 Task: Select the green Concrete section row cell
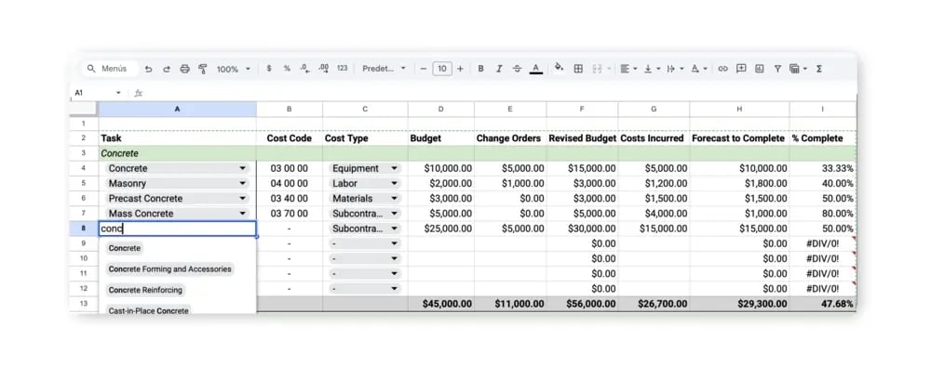[x=178, y=153]
